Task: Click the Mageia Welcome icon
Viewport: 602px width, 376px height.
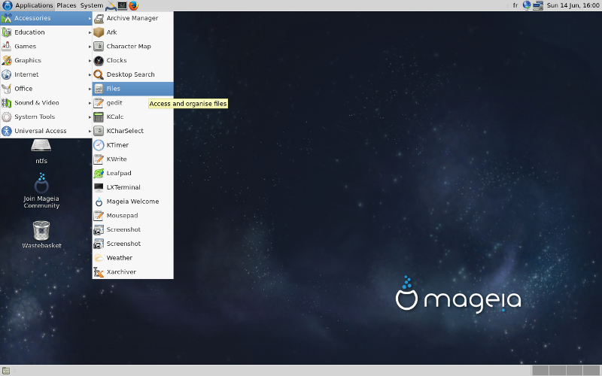Action: pos(99,202)
